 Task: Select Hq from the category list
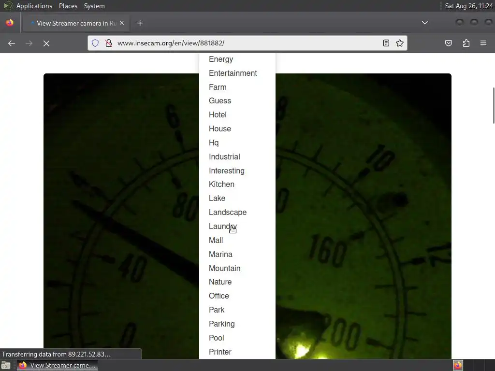[x=213, y=143]
